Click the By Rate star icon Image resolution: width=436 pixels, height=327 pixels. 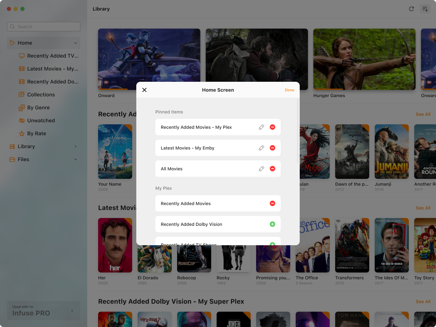point(22,134)
